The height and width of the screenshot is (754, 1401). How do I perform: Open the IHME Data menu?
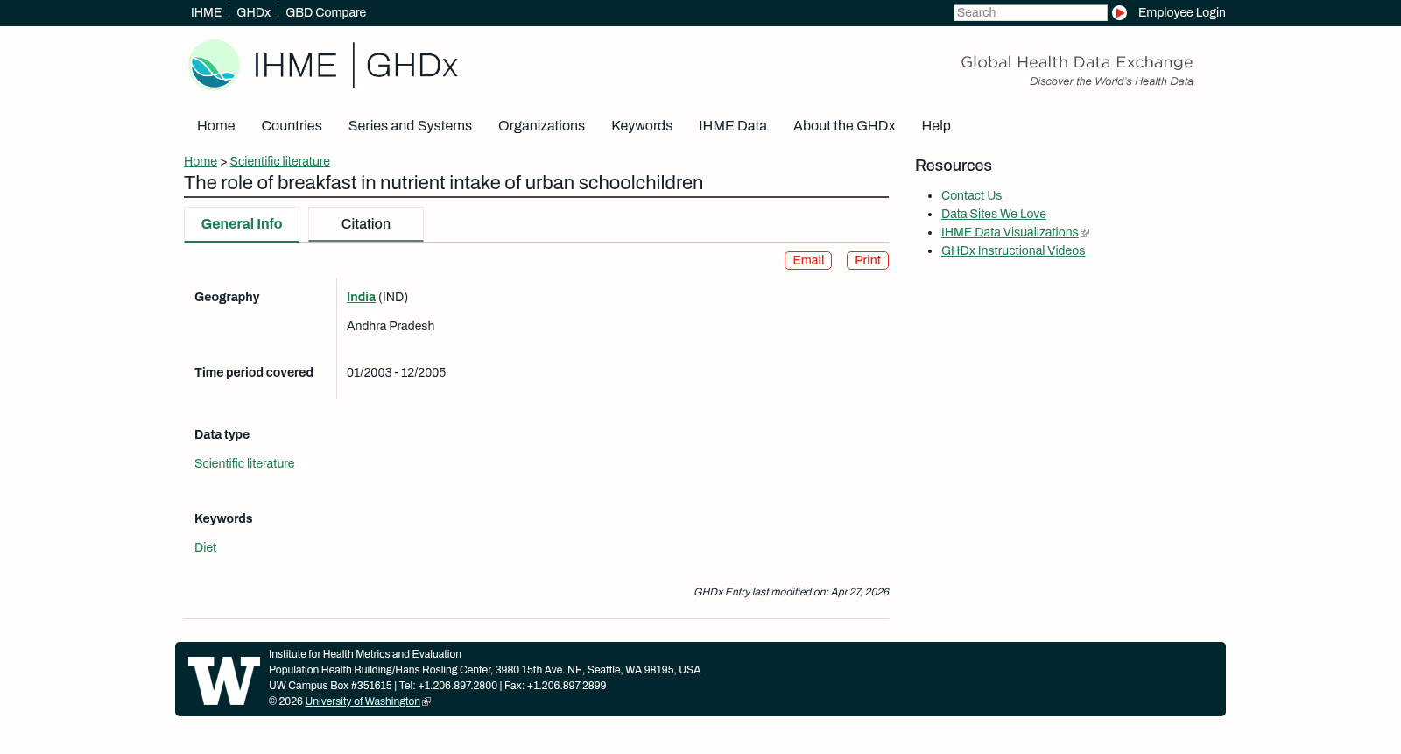click(733, 126)
